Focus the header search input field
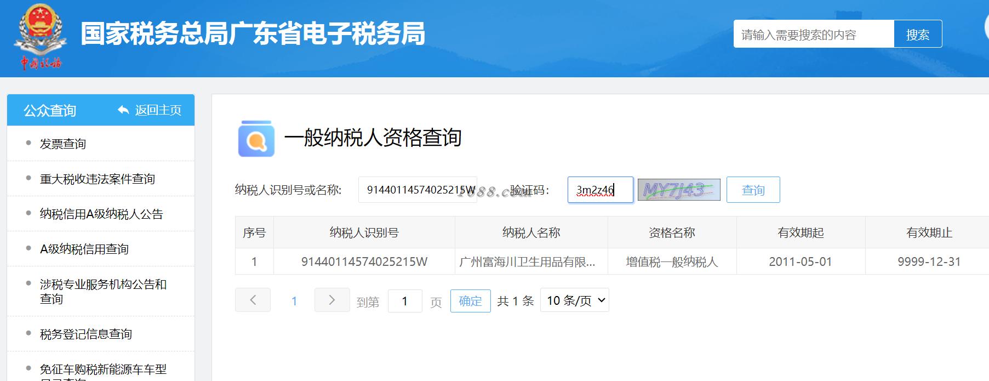 click(814, 34)
